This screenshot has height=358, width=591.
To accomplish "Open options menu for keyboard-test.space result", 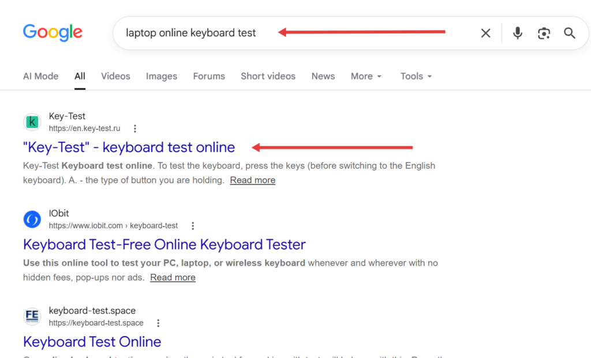I will coord(158,323).
